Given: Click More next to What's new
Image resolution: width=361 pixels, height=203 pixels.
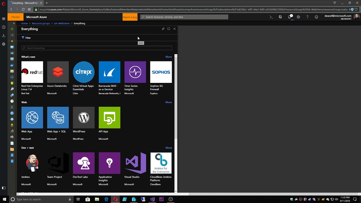Looking at the screenshot, I should pyautogui.click(x=169, y=57).
